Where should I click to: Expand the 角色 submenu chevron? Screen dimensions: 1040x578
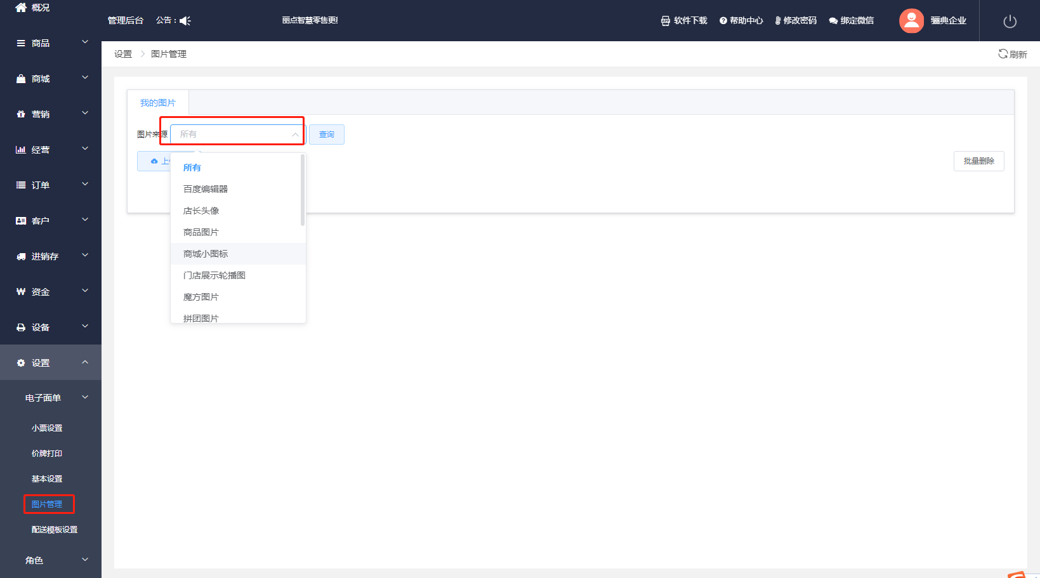(85, 560)
